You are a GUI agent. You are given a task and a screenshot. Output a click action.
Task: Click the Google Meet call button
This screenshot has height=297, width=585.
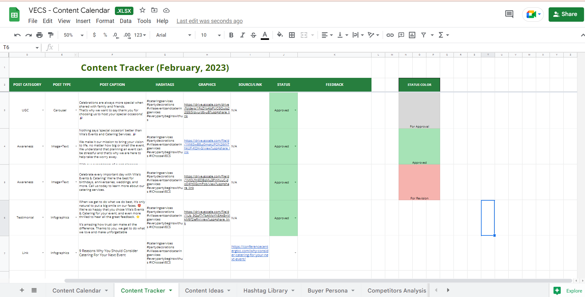(533, 14)
